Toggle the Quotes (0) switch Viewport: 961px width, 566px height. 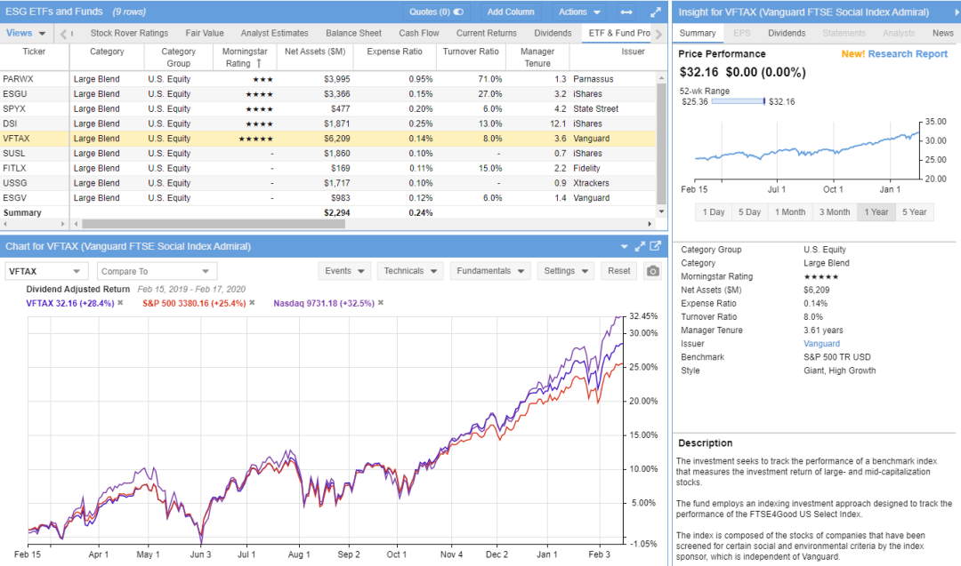[458, 12]
